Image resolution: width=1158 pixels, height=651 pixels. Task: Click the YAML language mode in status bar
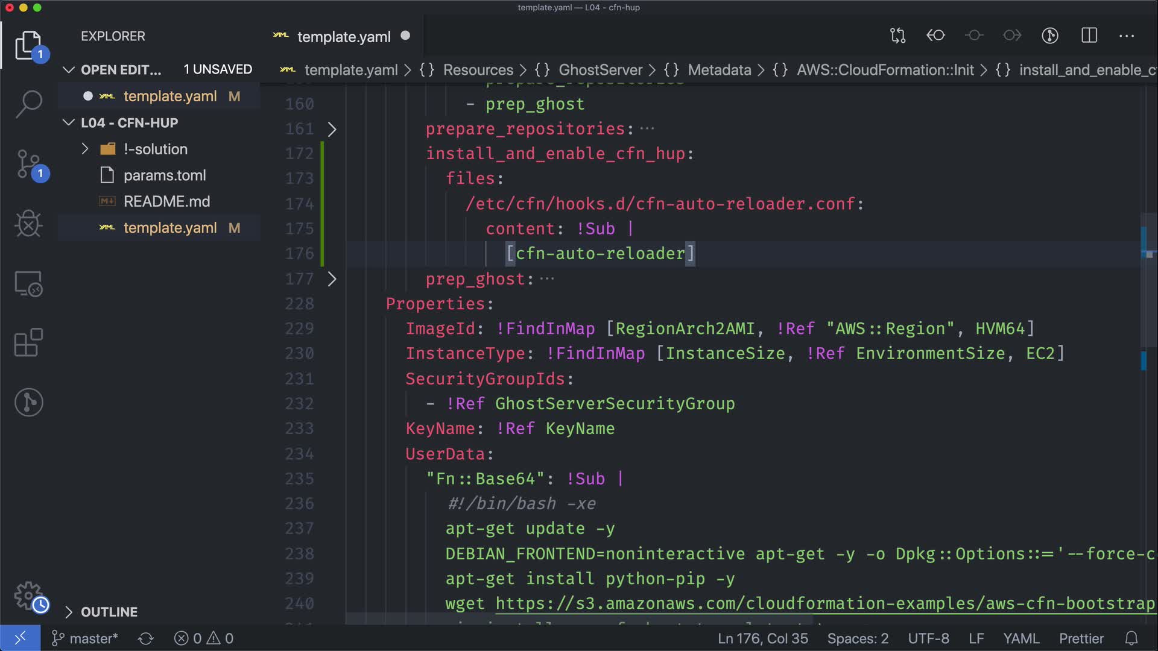[x=1020, y=638]
